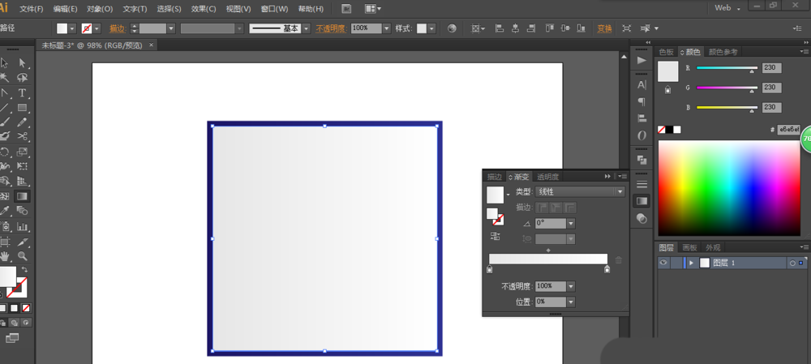Viewport: 811px width, 364px height.
Task: Open gradient 位置 0% dropdown
Action: coord(571,302)
